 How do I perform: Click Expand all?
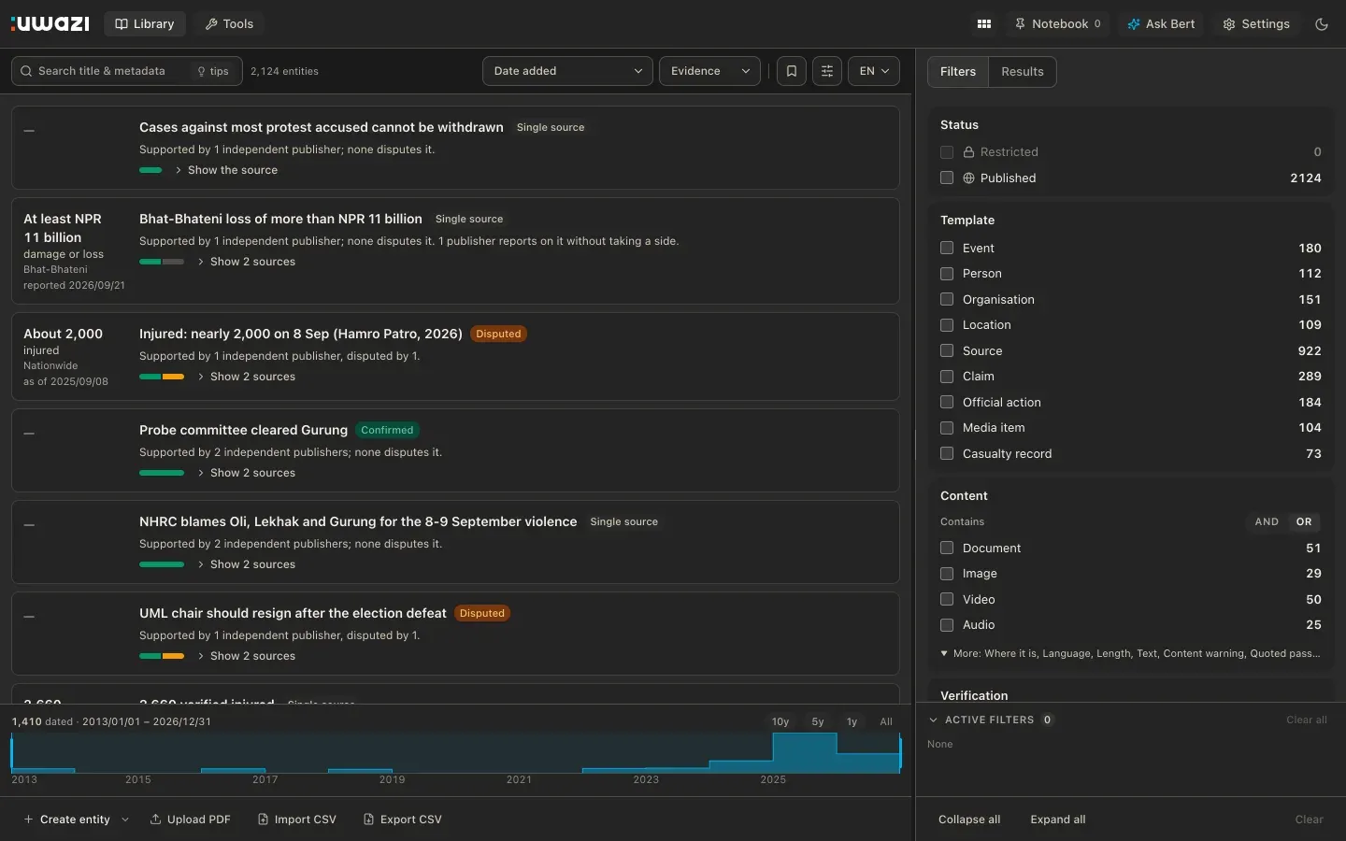pos(1058,820)
